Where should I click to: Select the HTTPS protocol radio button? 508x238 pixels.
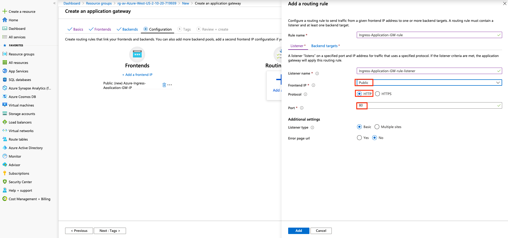(377, 94)
